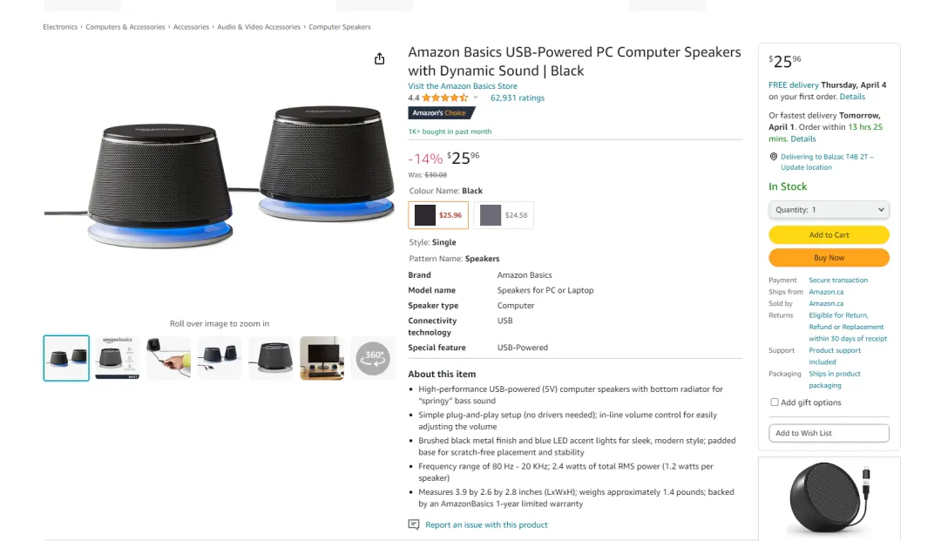View the Amazon Basics packaging thumbnail
This screenshot has height=541, width=941.
coord(118,358)
